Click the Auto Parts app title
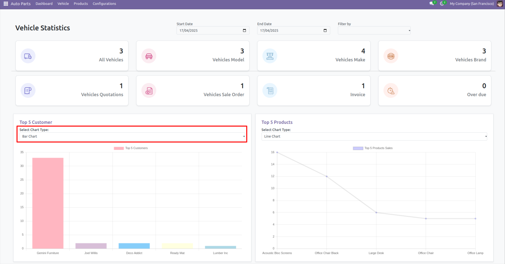 pos(21,4)
